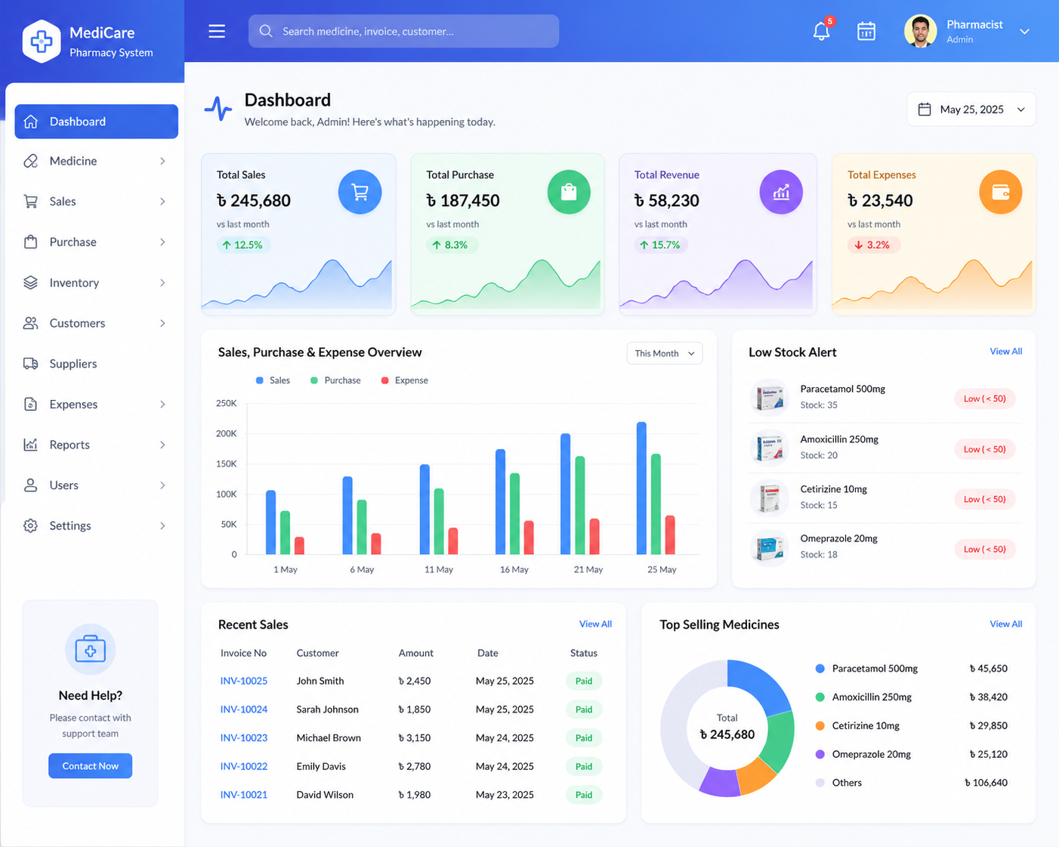This screenshot has width=1059, height=847.
Task: Toggle sidebar with hamburger menu icon
Action: pos(217,31)
